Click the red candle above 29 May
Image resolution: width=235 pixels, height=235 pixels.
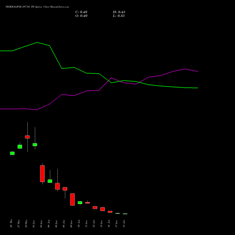(x=27, y=137)
